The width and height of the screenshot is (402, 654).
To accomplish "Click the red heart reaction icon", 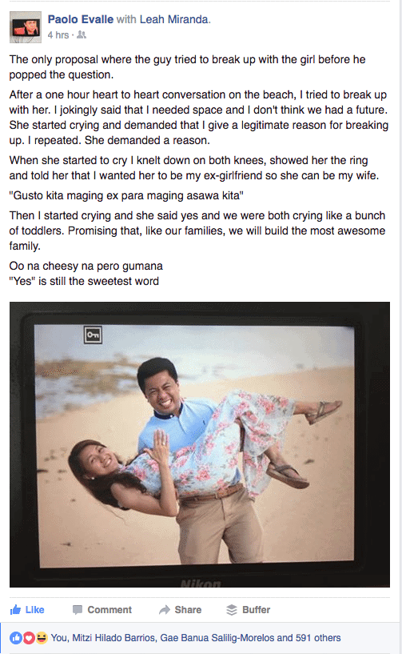I will coord(28,638).
